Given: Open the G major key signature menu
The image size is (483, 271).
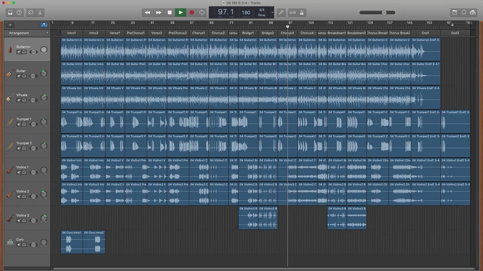Looking at the screenshot, I should [262, 15].
